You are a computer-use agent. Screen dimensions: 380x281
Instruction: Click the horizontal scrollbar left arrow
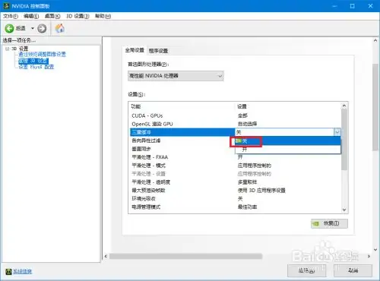(x=106, y=257)
